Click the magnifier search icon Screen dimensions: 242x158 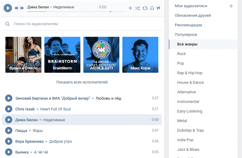[7, 24]
